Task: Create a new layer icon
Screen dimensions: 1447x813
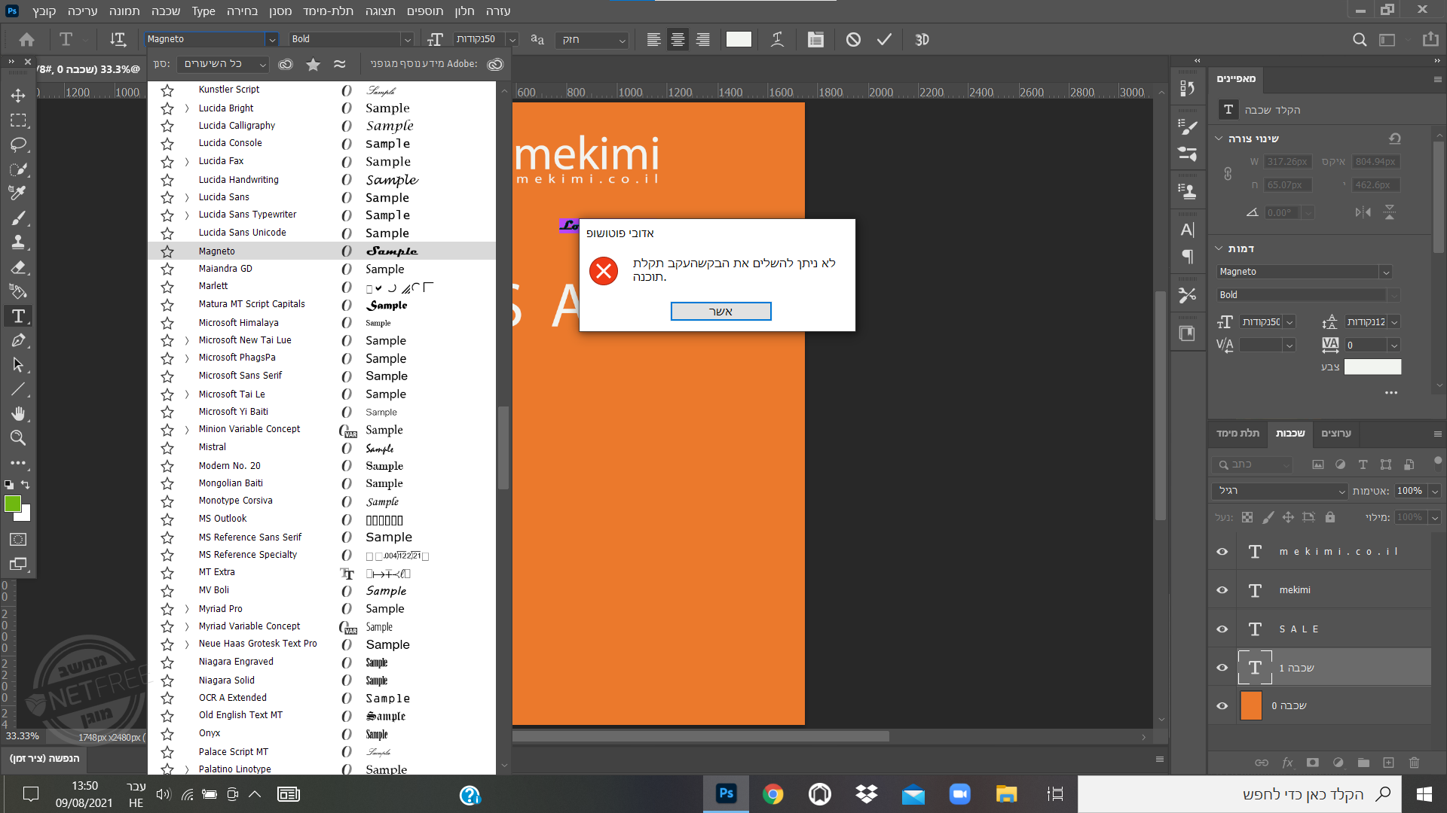Action: 1388,763
